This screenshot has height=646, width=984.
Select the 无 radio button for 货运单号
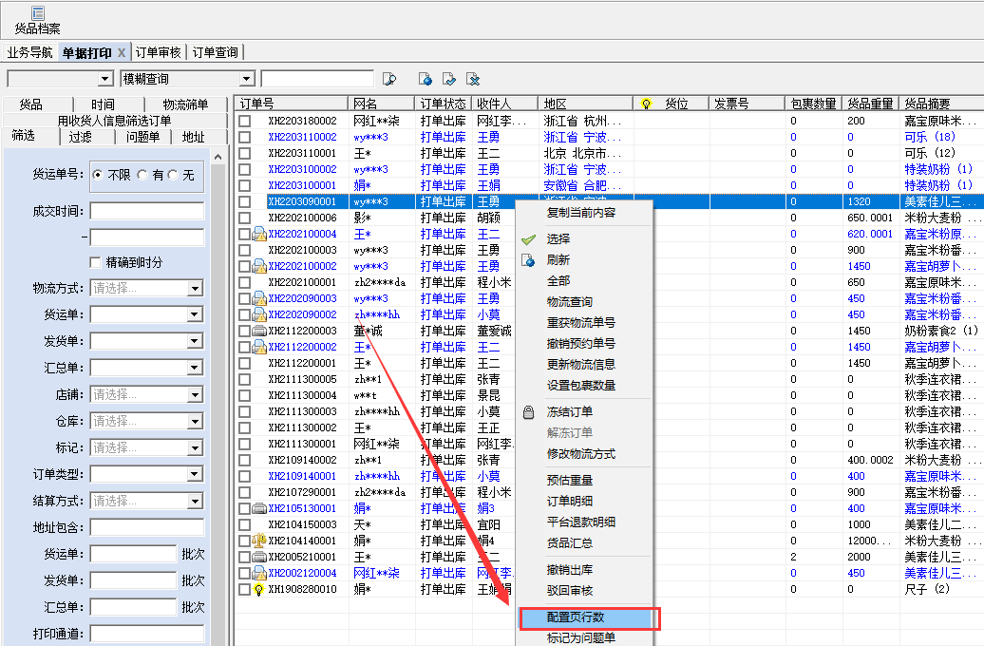pyautogui.click(x=173, y=175)
